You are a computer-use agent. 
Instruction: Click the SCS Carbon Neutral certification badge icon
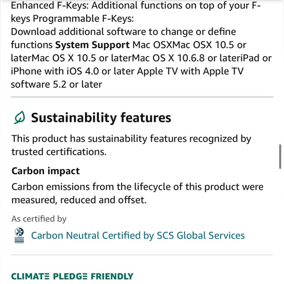[x=19, y=235]
